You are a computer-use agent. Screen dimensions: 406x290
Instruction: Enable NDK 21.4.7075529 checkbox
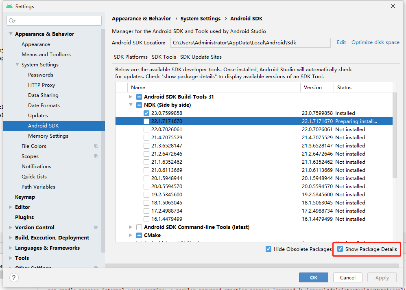coord(146,138)
